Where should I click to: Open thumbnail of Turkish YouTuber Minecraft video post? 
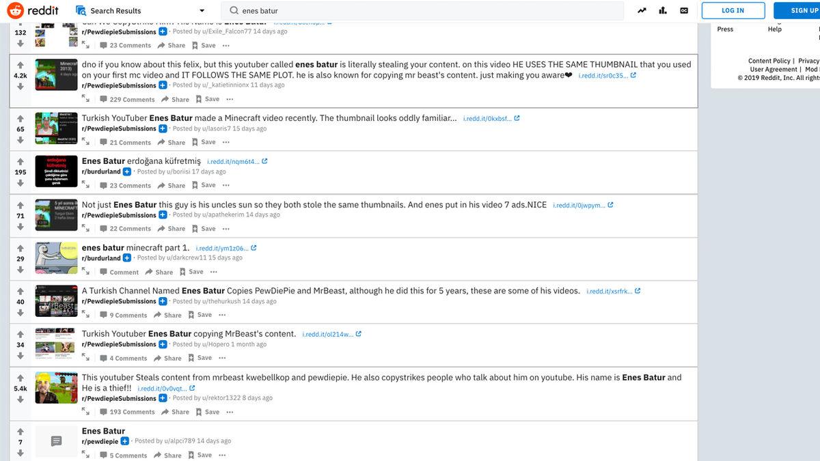click(56, 128)
